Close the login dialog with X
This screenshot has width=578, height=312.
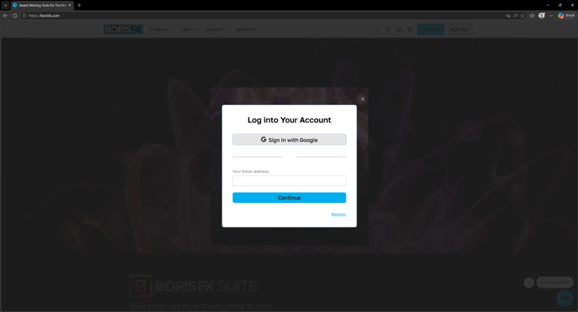point(362,99)
